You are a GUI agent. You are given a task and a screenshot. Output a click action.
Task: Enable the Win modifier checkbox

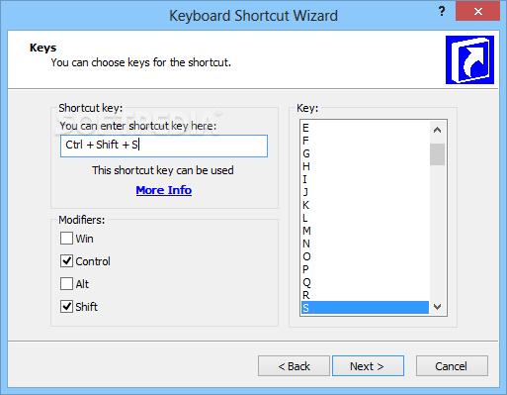pos(66,238)
